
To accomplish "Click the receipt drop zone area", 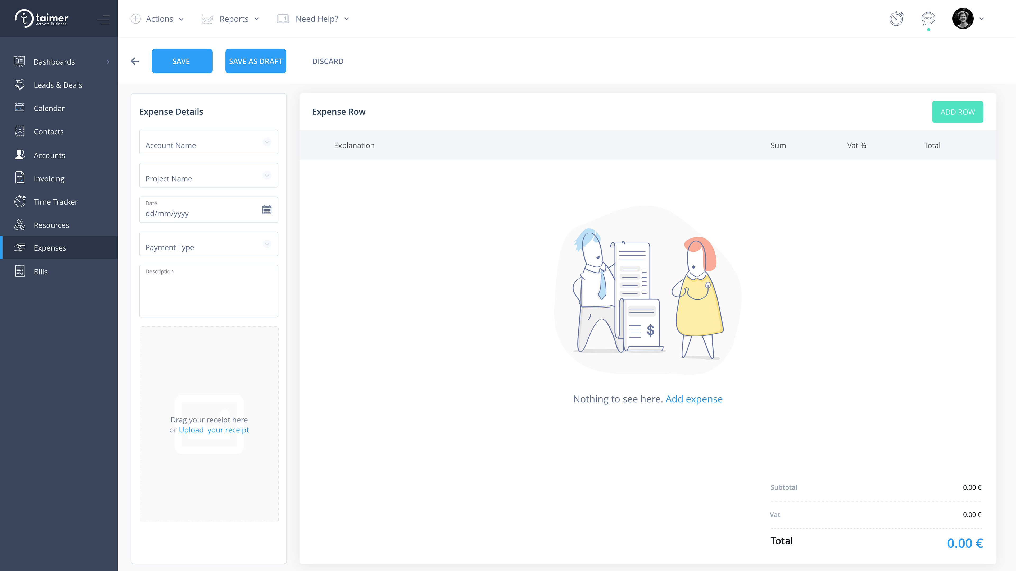I will 209,424.
